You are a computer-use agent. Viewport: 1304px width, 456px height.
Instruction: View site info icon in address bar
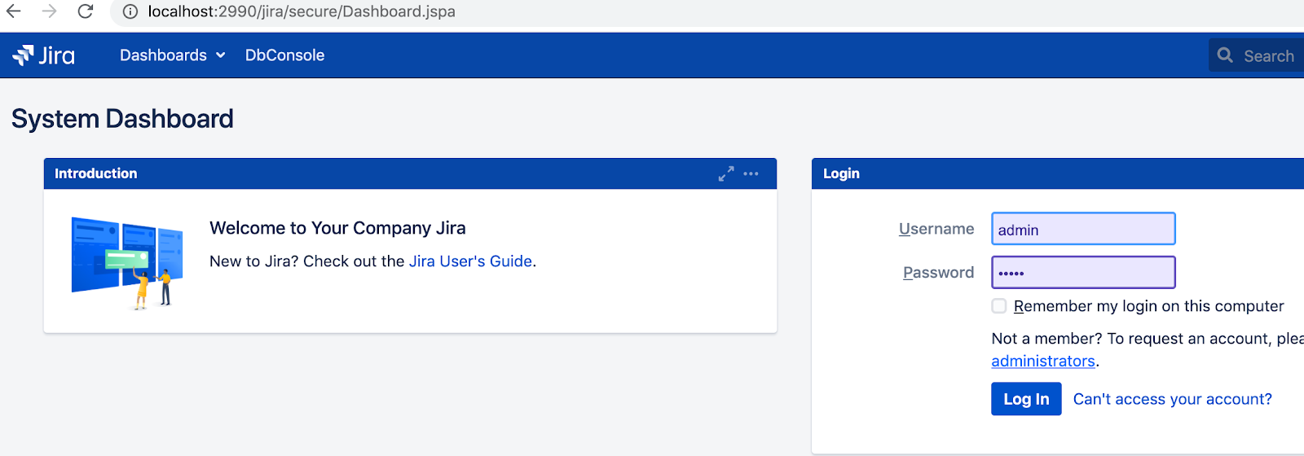tap(130, 11)
